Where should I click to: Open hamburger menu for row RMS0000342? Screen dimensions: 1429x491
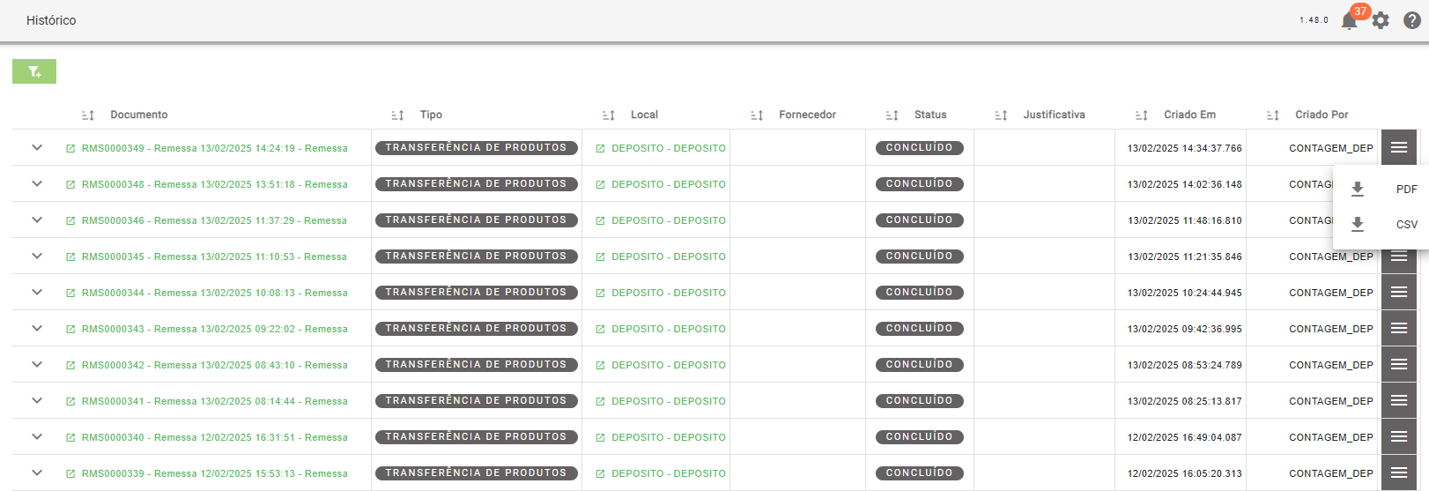pyautogui.click(x=1399, y=364)
